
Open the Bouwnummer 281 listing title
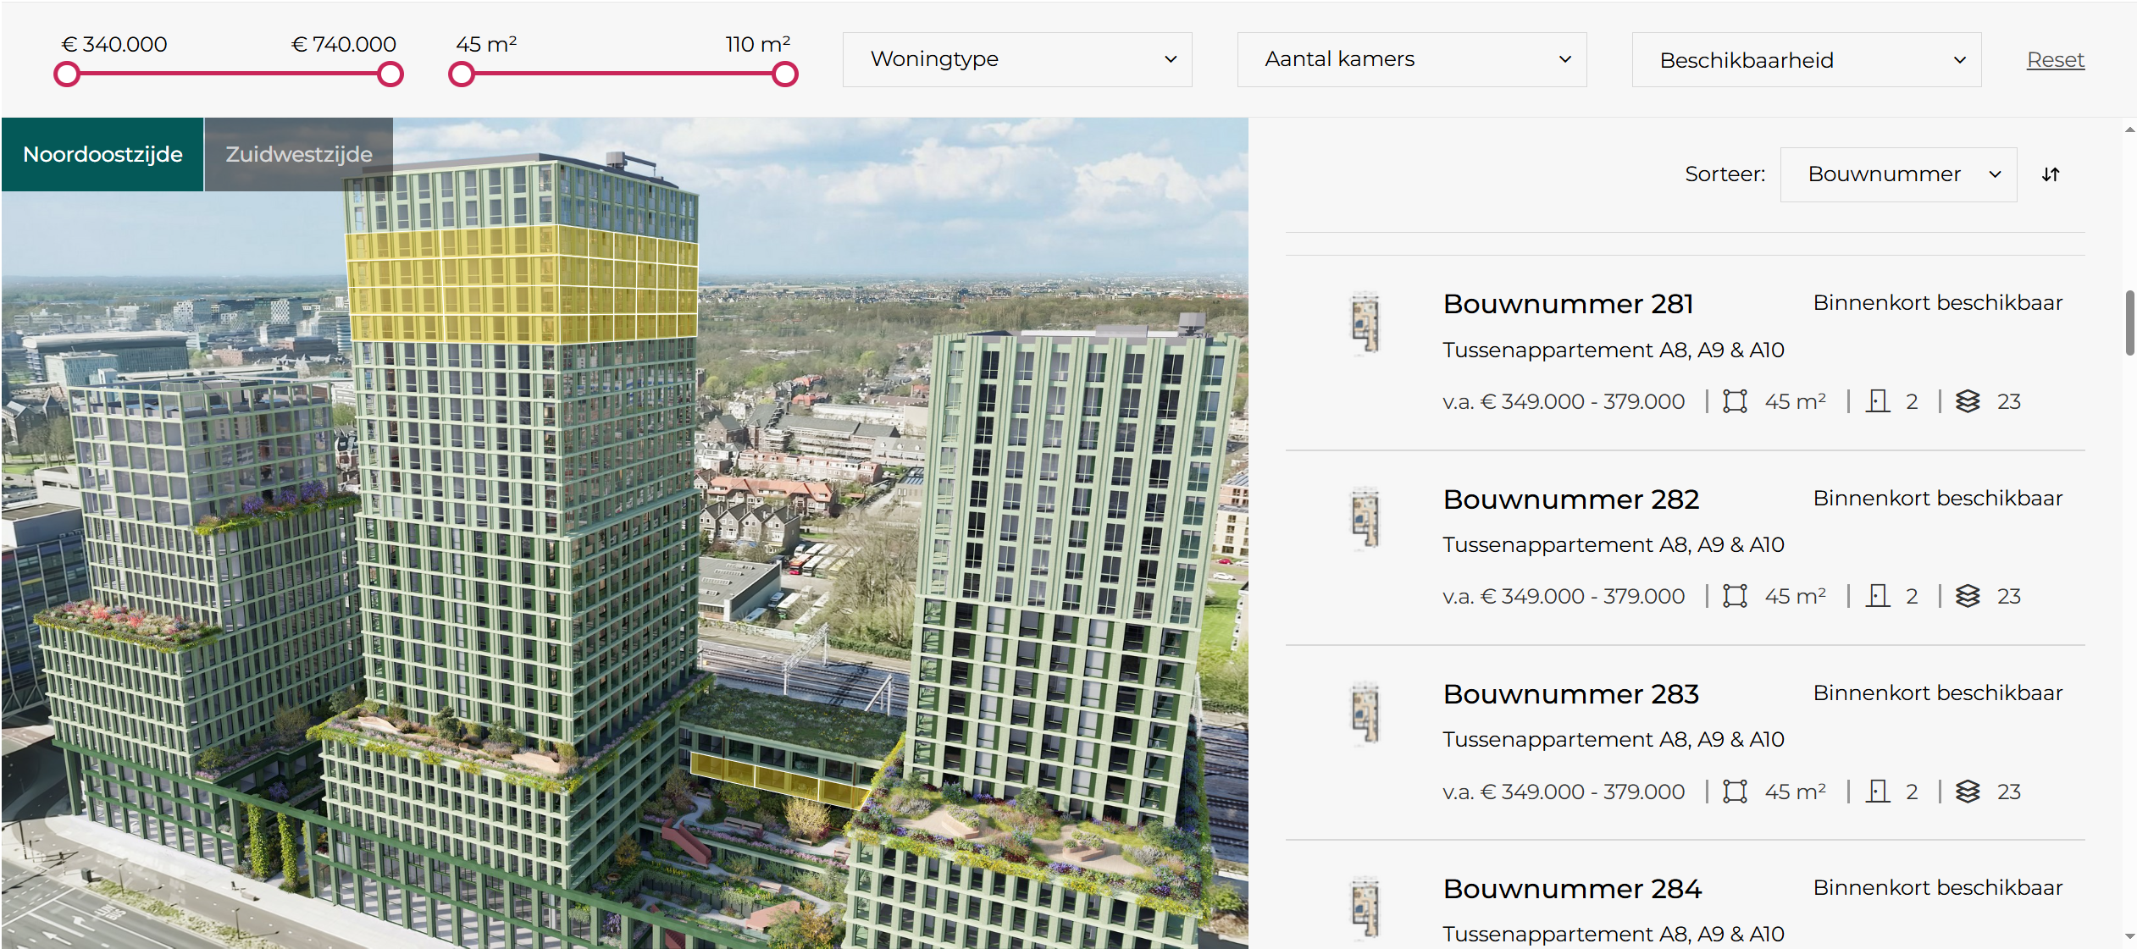(1568, 304)
